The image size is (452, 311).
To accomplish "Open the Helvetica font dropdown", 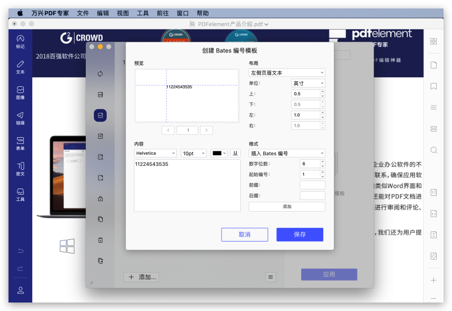I will 155,153.
